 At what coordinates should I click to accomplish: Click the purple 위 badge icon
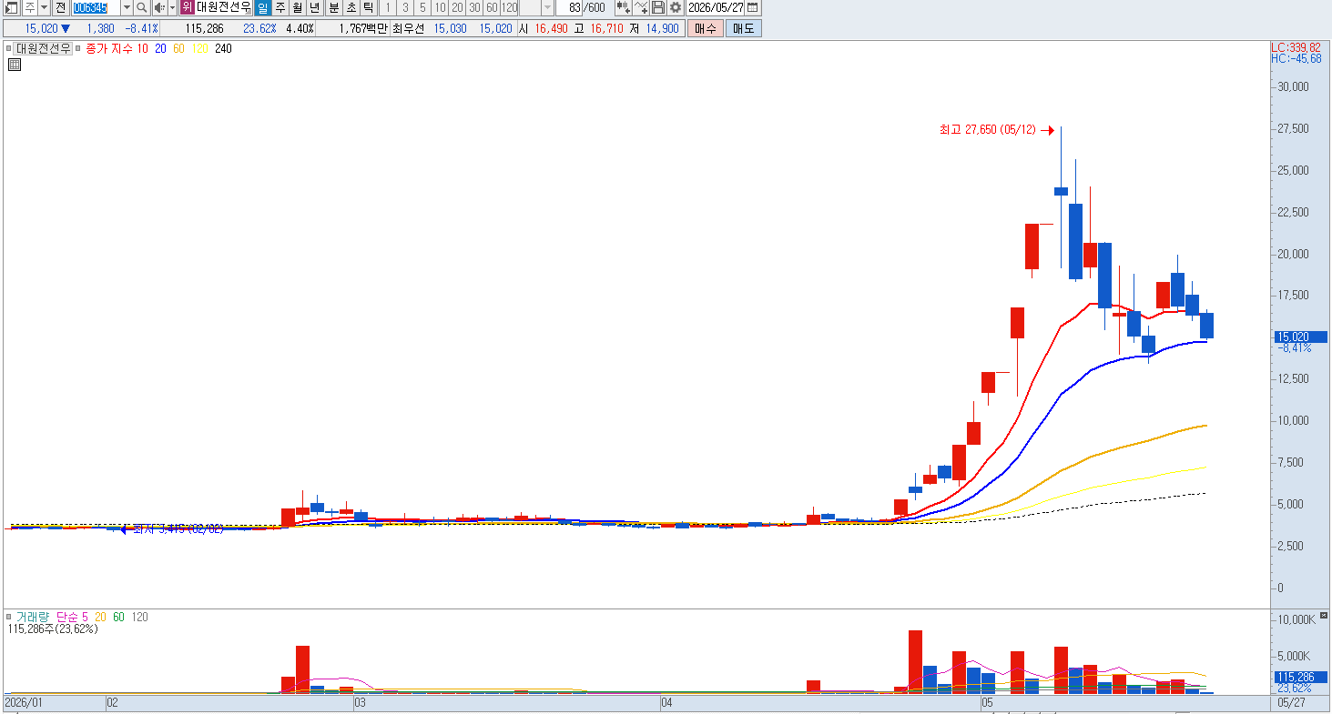(x=187, y=7)
